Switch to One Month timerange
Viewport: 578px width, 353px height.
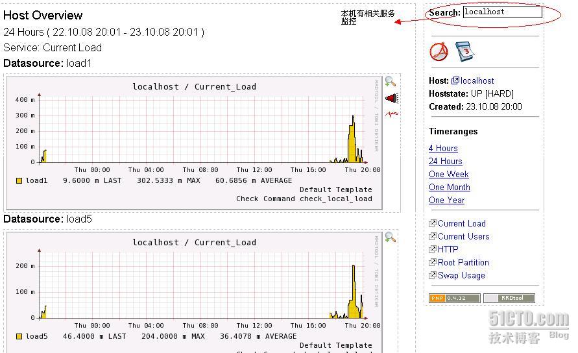coord(449,188)
